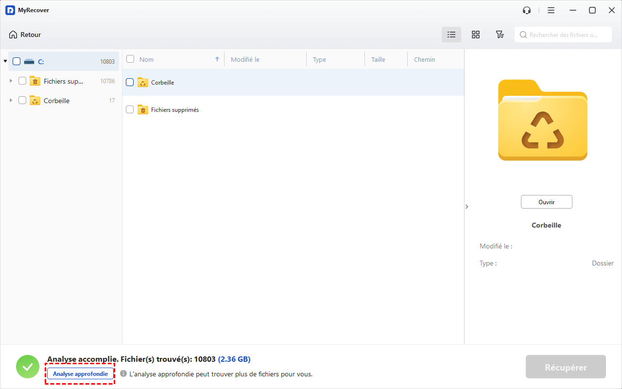Viewport: 622px width, 389px height.
Task: Click the Ouvrir button in preview
Action: [x=547, y=202]
